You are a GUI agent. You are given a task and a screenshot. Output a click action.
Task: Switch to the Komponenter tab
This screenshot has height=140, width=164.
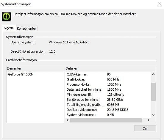point(26,29)
